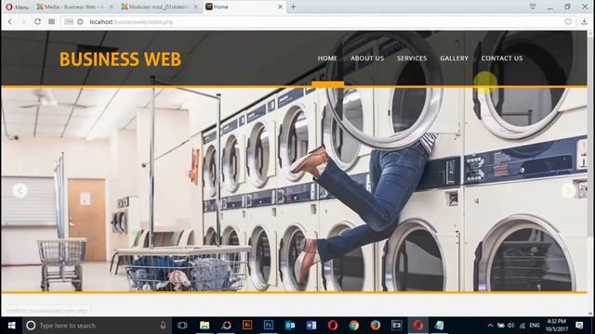
Task: Open the downloads icon
Action: pos(584,22)
